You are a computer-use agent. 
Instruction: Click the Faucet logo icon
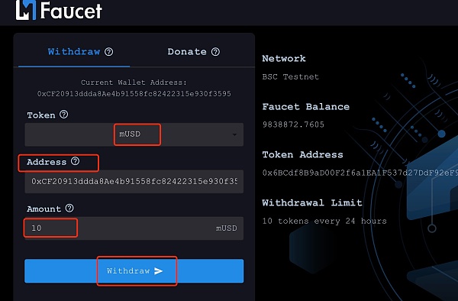[x=26, y=10]
